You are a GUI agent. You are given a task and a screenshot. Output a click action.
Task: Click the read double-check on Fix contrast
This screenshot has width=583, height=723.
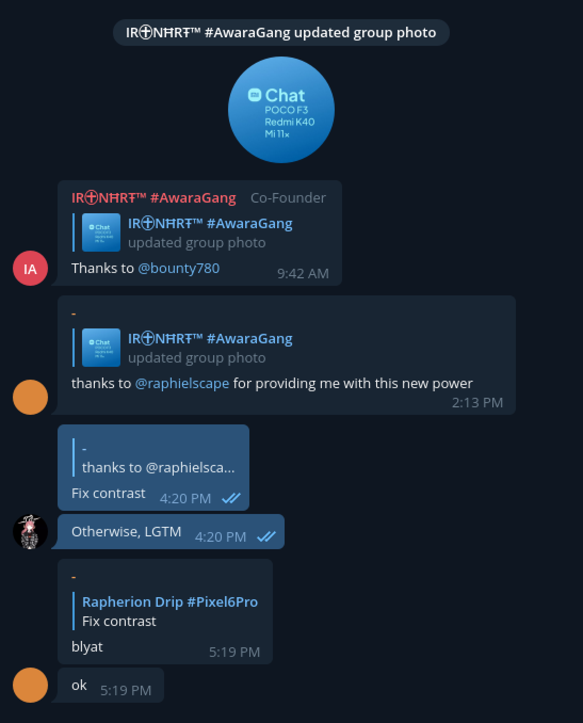pos(231,498)
